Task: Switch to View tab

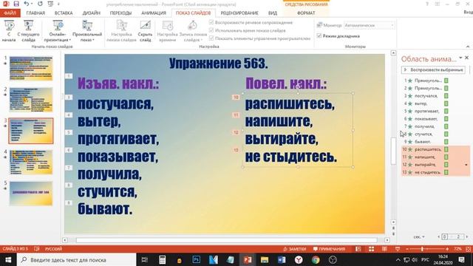Action: (x=273, y=13)
